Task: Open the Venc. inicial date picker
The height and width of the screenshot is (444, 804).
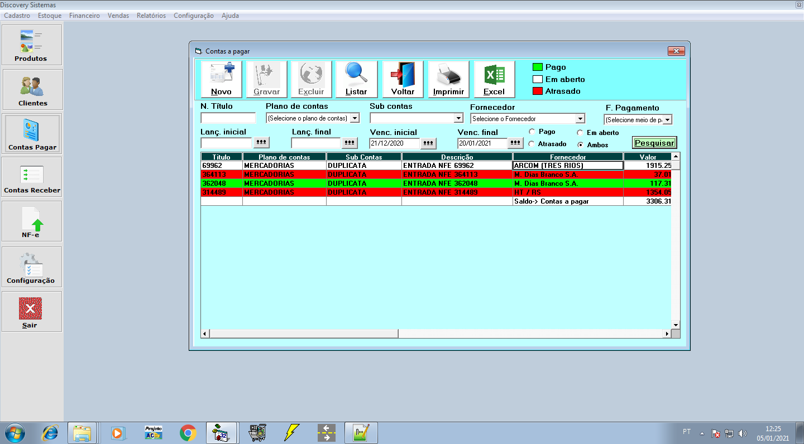Action: [x=428, y=143]
